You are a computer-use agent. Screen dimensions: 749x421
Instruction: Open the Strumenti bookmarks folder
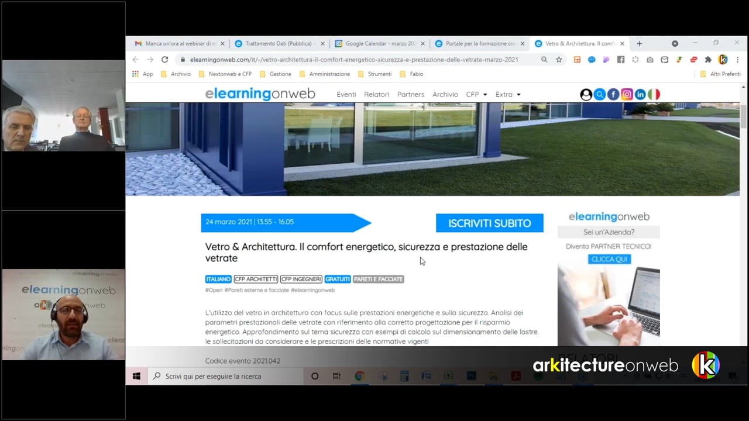(x=374, y=74)
